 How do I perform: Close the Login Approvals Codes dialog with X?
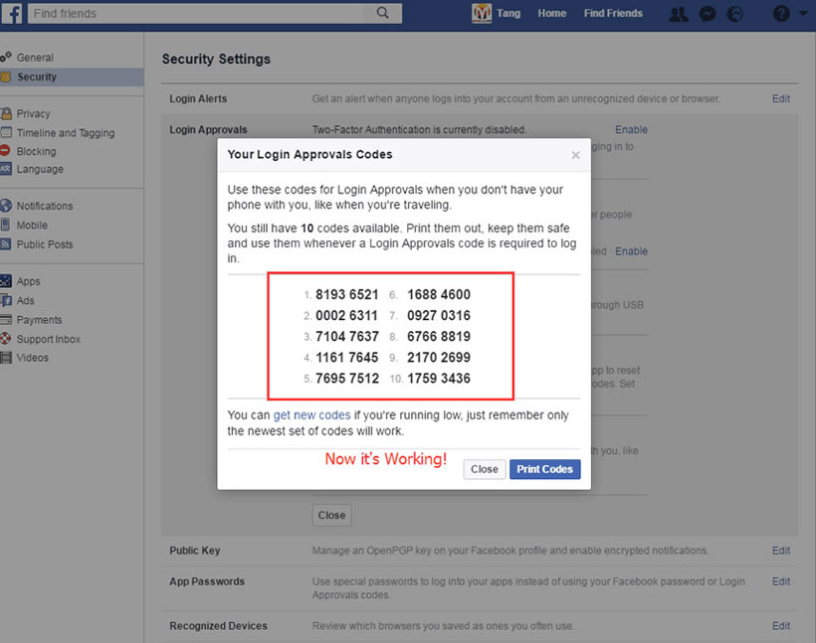(575, 155)
